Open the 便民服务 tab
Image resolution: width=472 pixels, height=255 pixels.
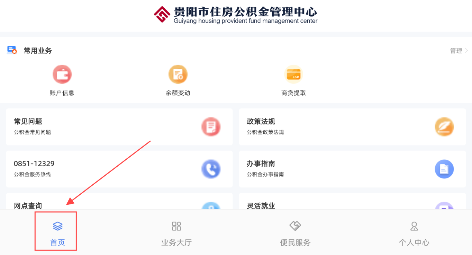click(x=295, y=234)
